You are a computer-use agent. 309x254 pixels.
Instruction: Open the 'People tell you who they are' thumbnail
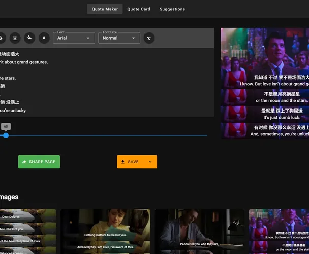(x=200, y=231)
